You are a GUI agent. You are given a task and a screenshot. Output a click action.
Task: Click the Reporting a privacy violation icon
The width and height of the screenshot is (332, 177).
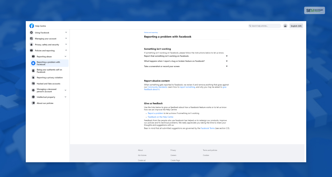click(x=33, y=77)
